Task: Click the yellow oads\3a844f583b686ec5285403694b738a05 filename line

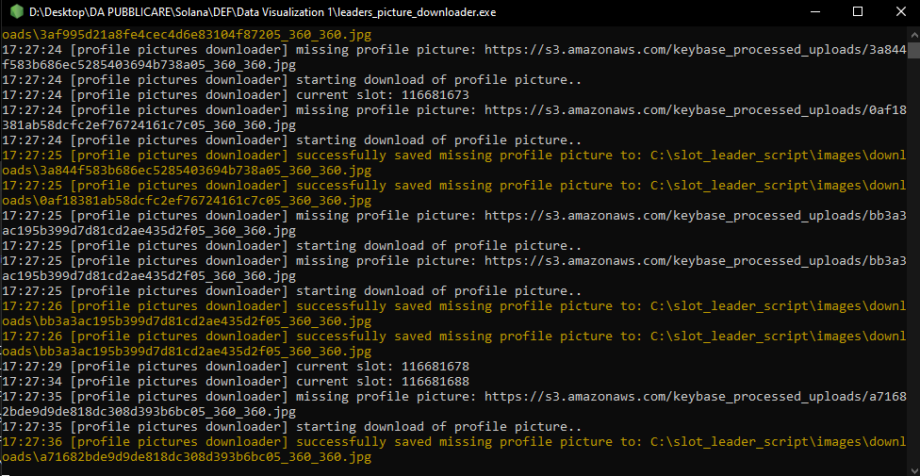Action: [187, 171]
